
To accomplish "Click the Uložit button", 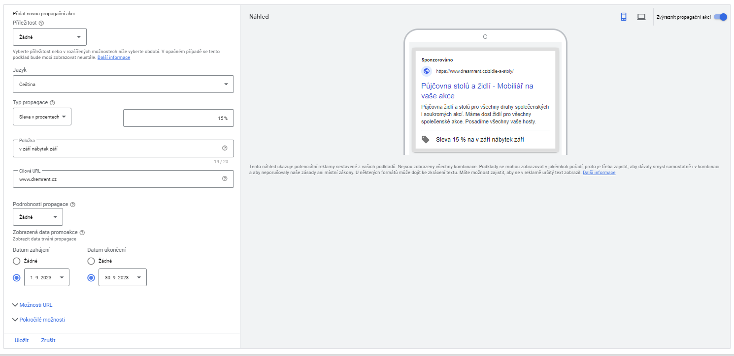I will (x=22, y=340).
